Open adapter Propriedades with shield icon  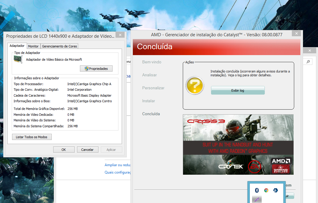pos(96,69)
